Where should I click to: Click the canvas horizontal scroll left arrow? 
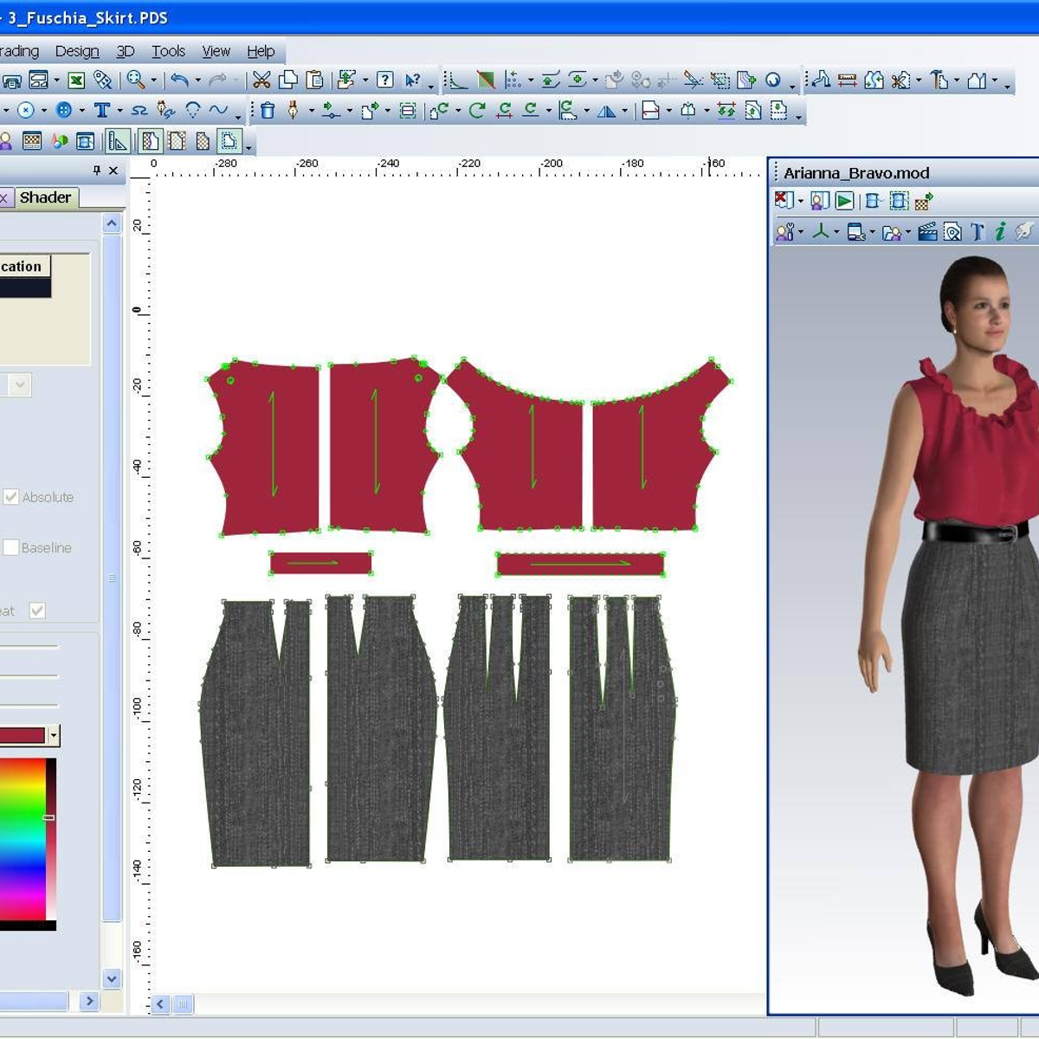pos(160,1004)
